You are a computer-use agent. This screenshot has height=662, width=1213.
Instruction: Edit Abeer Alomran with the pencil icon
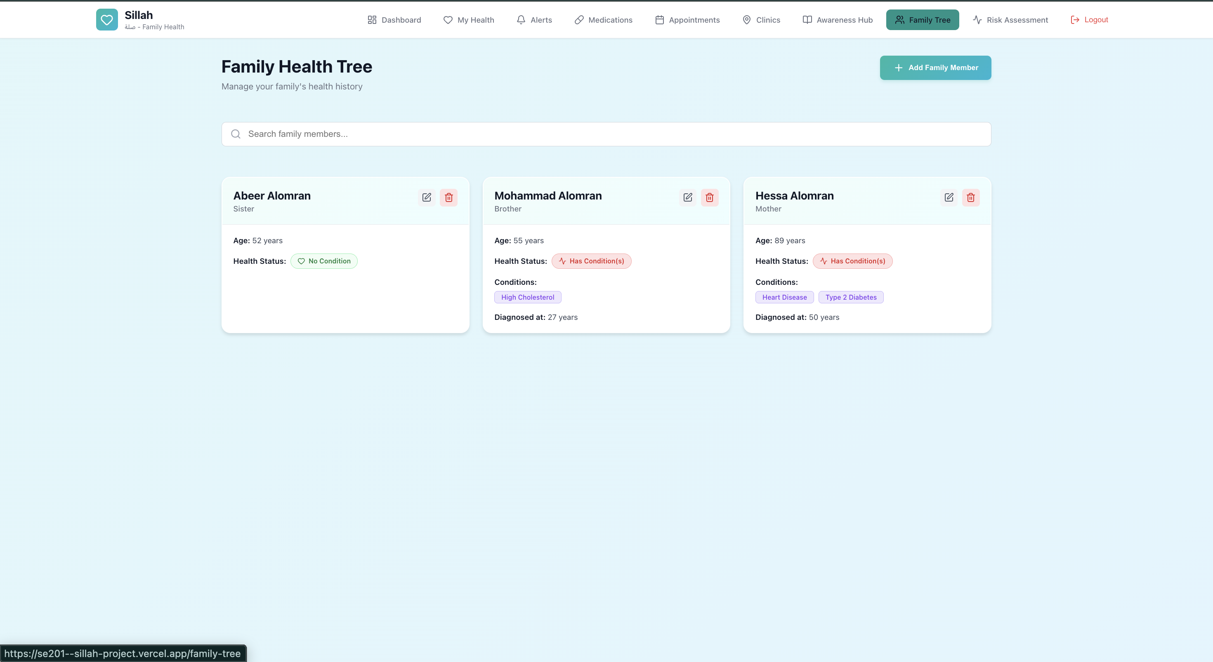427,197
